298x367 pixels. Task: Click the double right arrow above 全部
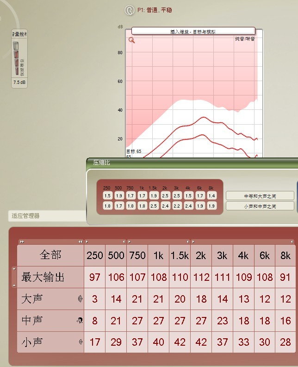22,242
